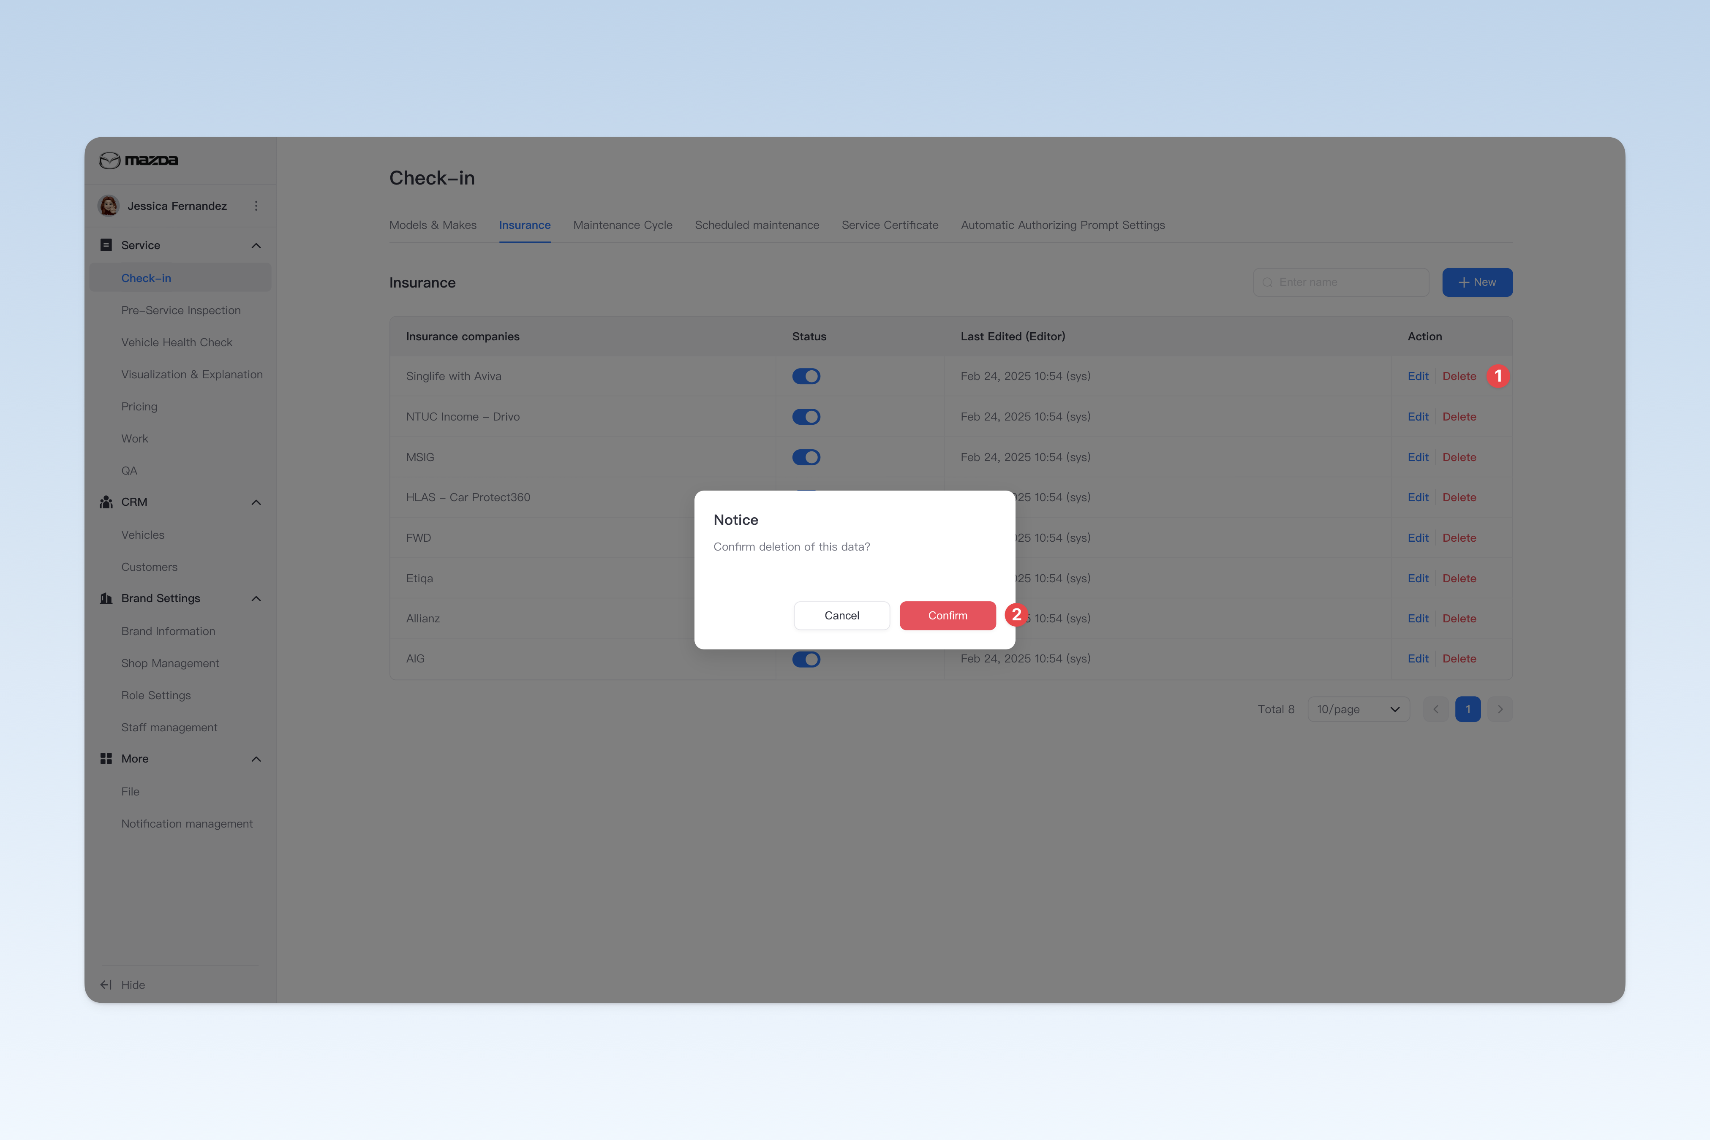Open the 10/page size dropdown
Viewport: 1710px width, 1140px height.
pos(1358,709)
